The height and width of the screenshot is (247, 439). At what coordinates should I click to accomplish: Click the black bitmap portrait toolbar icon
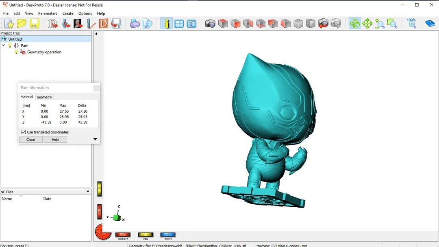pos(78,24)
